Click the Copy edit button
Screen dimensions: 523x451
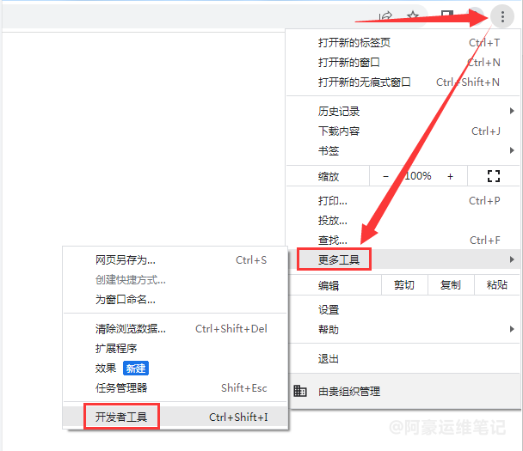(x=451, y=285)
